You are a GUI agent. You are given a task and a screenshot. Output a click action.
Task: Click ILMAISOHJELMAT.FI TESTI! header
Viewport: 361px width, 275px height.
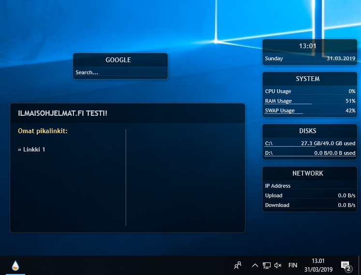(62, 113)
